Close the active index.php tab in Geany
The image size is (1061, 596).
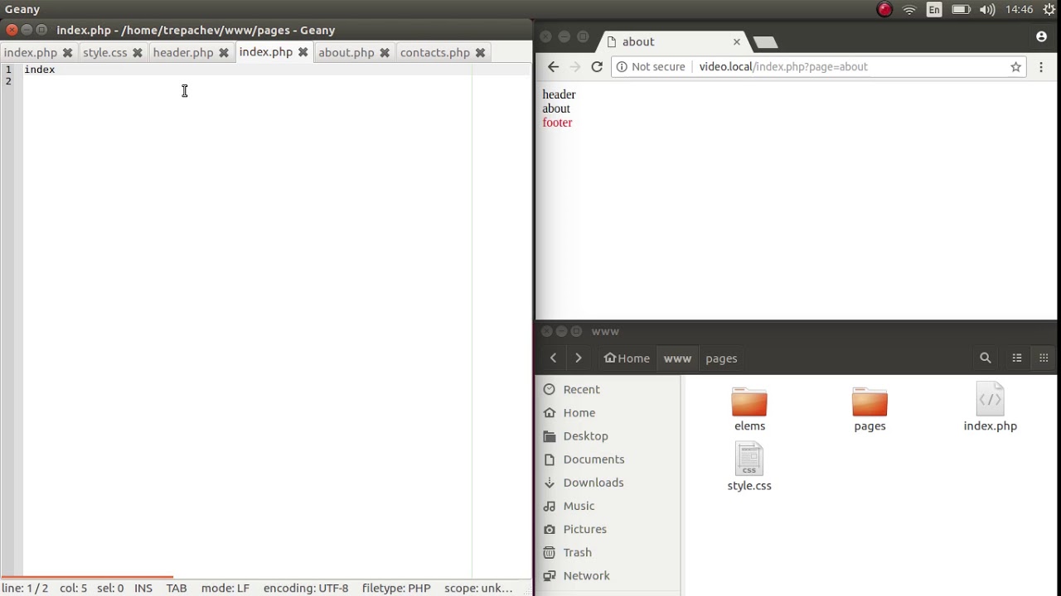coord(303,51)
